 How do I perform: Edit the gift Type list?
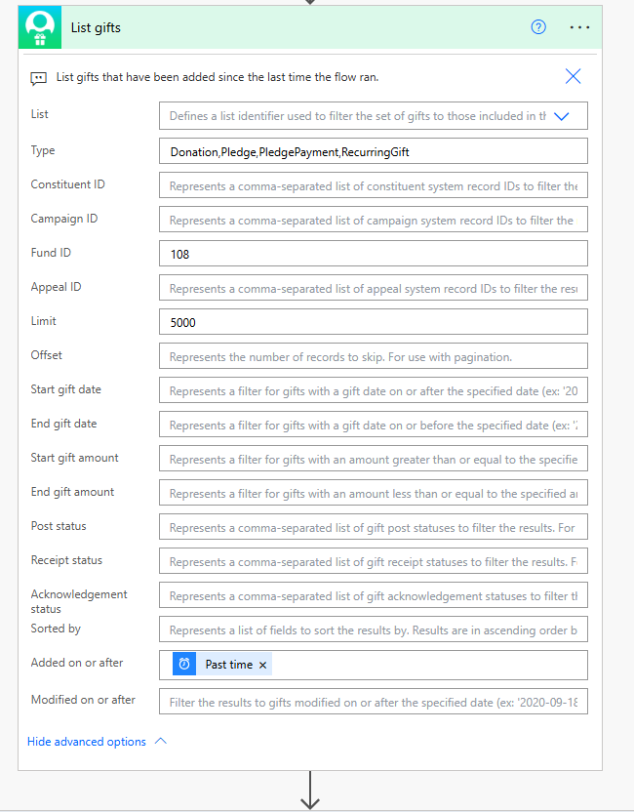(374, 150)
